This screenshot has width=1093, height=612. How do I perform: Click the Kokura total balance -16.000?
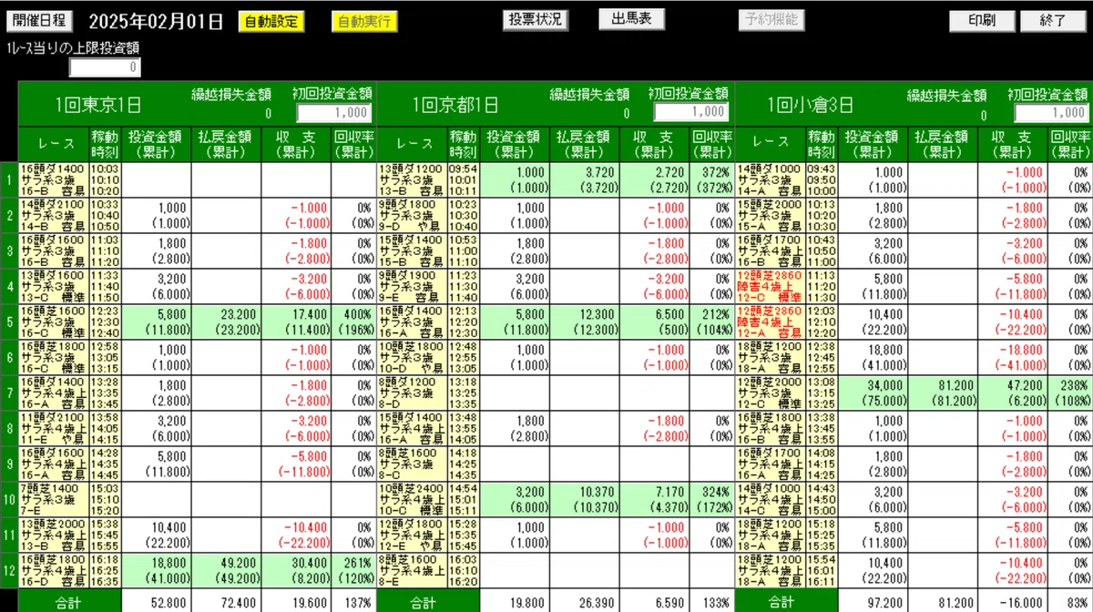click(x=1014, y=602)
